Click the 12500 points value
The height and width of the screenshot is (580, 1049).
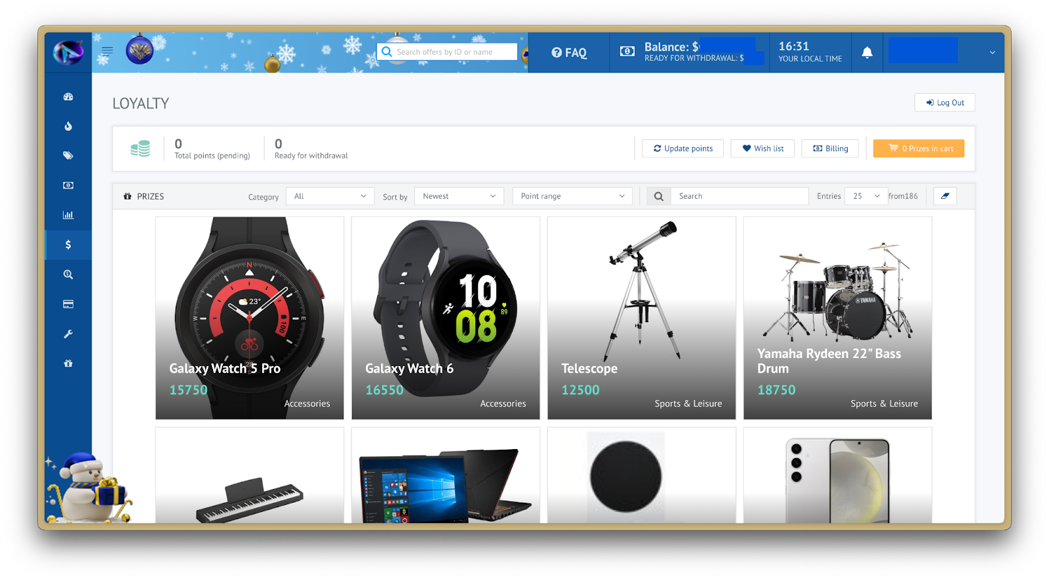coord(580,390)
